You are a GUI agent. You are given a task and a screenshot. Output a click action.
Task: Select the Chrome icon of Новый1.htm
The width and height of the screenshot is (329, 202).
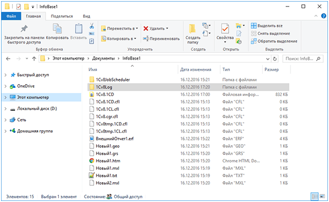click(x=92, y=161)
